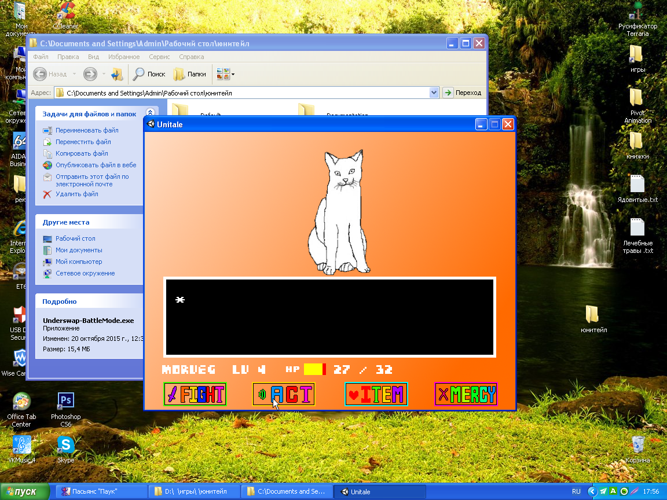667x500 pixels.
Task: Click Опубликовать файл в вебе link
Action: click(x=96, y=164)
